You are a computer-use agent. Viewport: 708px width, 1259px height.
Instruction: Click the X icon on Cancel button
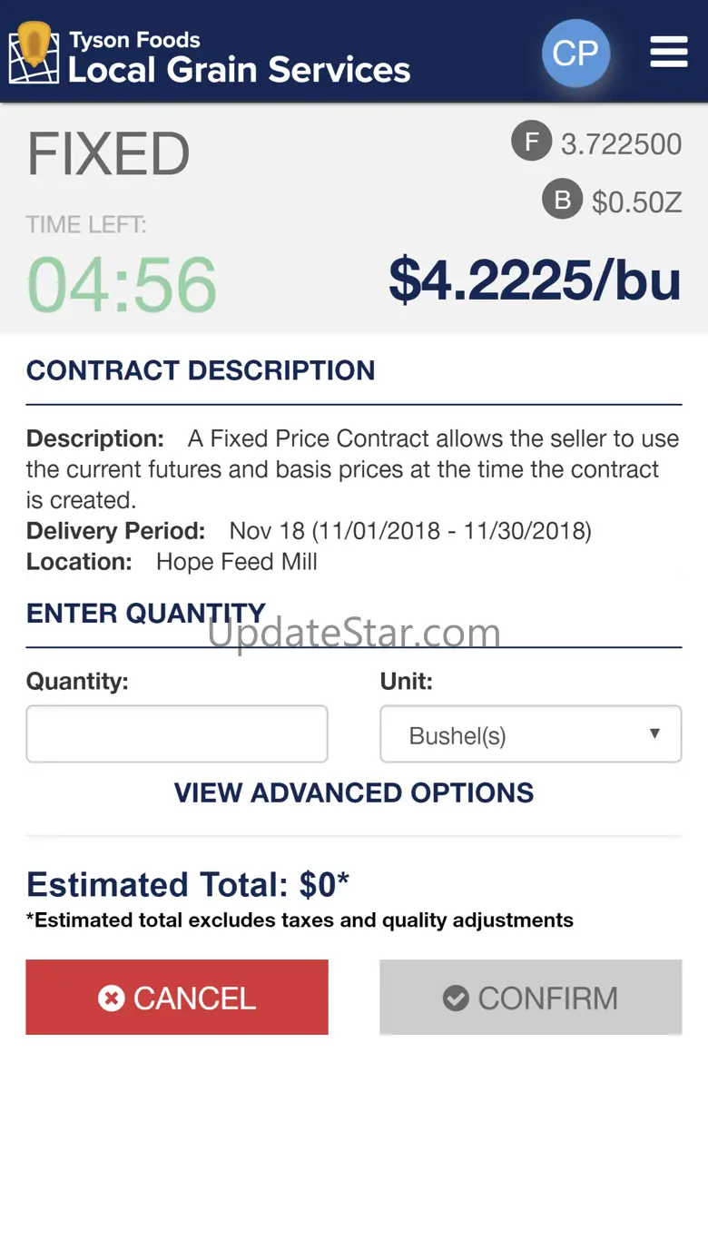coord(111,998)
